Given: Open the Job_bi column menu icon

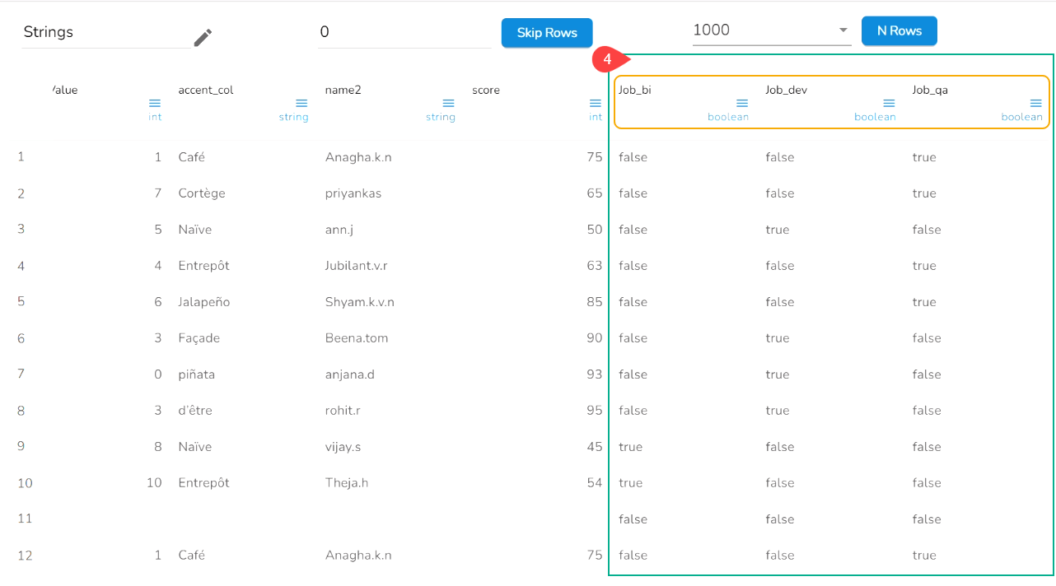Looking at the screenshot, I should click(742, 103).
